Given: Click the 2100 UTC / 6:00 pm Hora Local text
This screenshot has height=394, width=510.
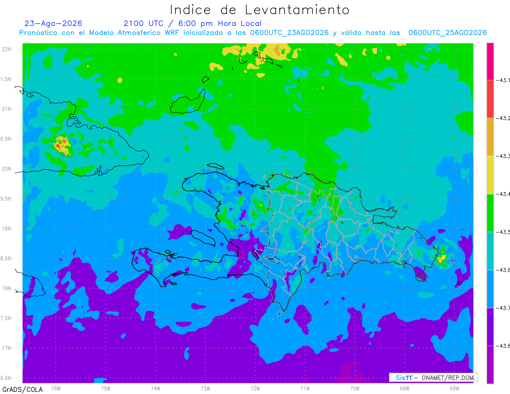Looking at the screenshot, I should pyautogui.click(x=193, y=23).
